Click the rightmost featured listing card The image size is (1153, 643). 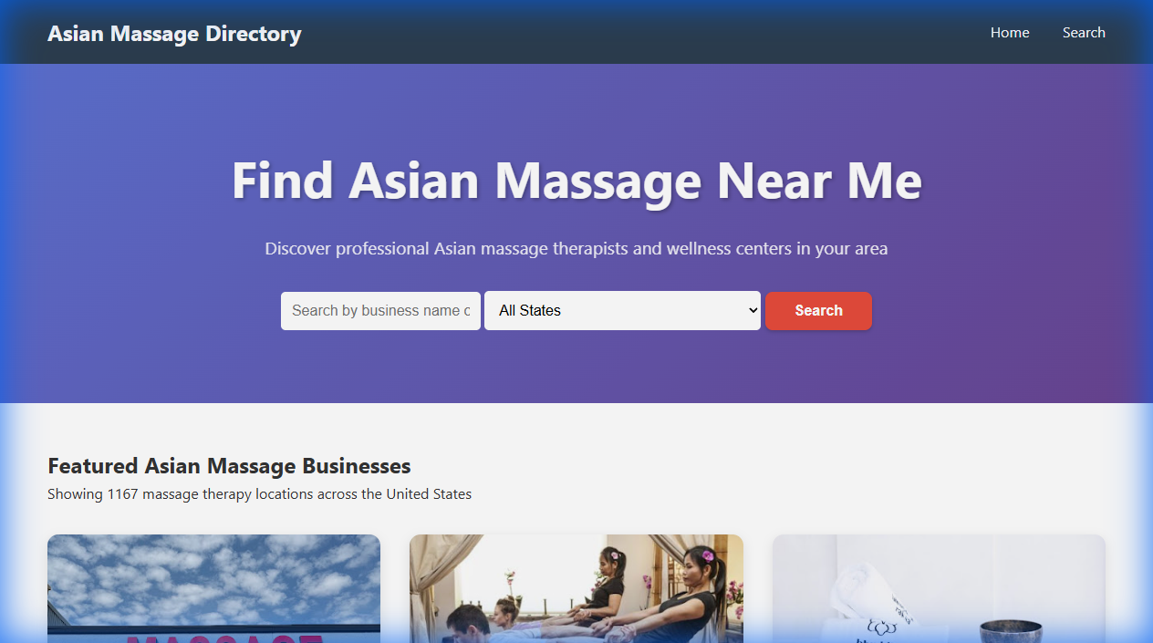pyautogui.click(x=938, y=588)
